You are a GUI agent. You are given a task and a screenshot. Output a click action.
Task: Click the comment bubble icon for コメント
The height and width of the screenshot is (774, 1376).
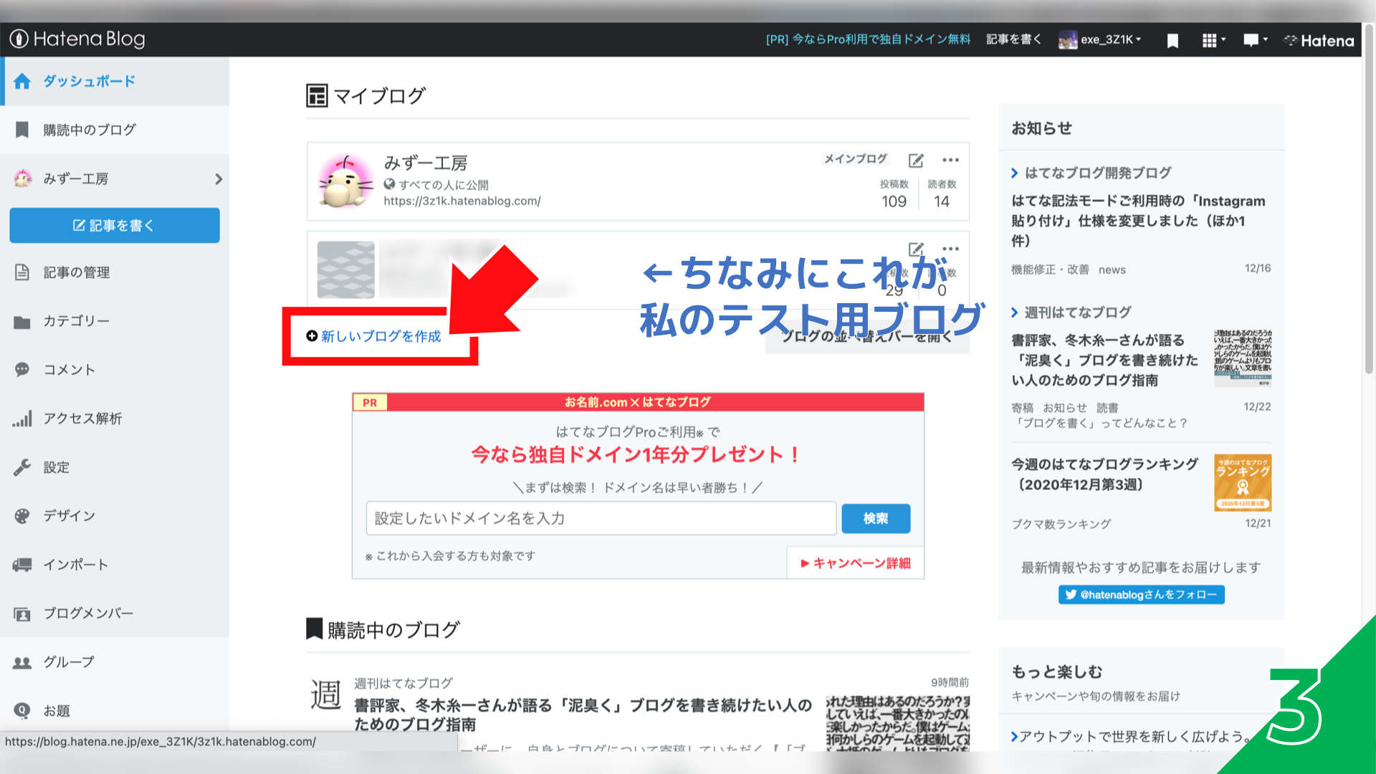tap(22, 370)
